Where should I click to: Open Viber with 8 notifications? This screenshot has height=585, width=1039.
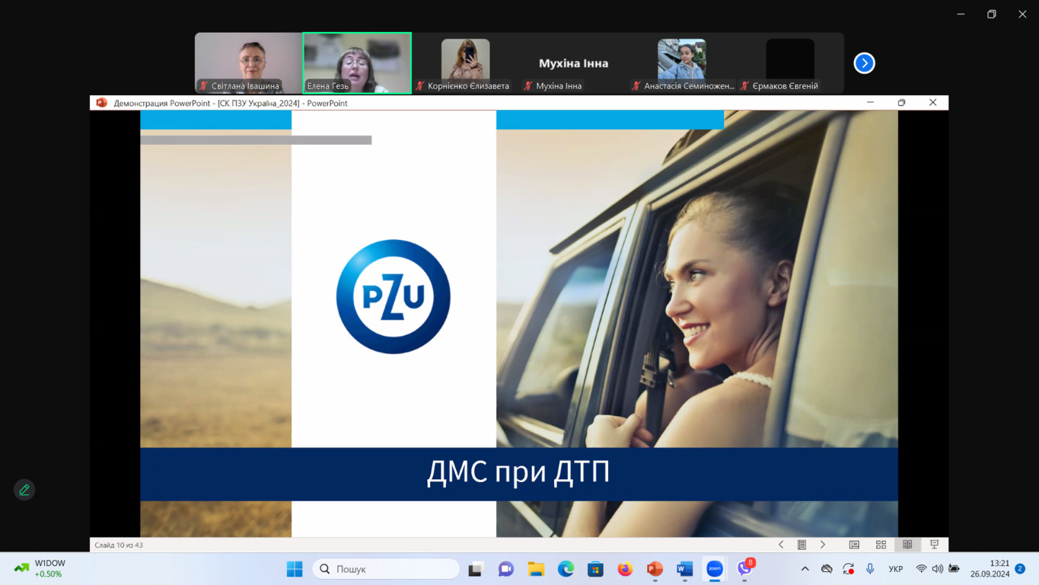pyautogui.click(x=744, y=569)
